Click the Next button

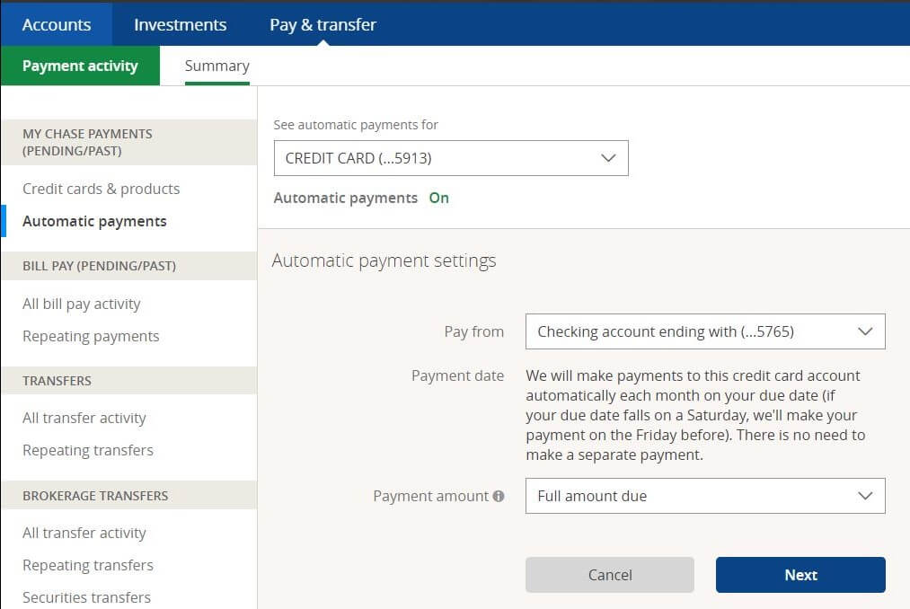click(x=800, y=575)
